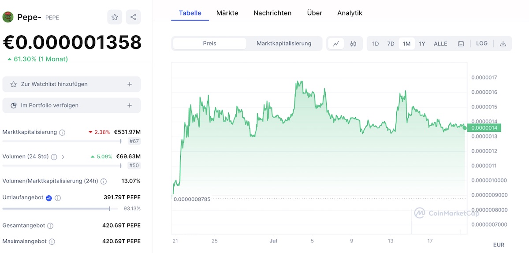Click the €531.97M market cap value
This screenshot has width=529, height=253.
tap(127, 132)
